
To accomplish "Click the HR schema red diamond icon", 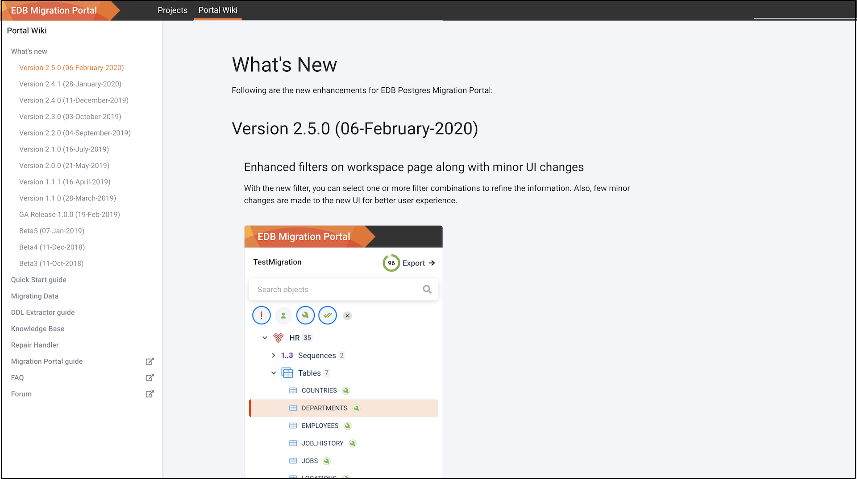I will (279, 338).
